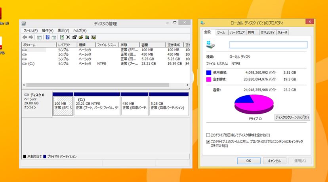Viewport: 328px width, 182px height.
Task: Toggle the console tree pane icon
Action: click(39, 38)
